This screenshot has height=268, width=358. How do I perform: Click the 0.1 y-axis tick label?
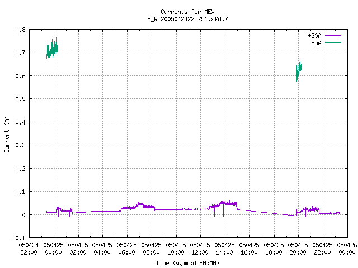20,192
